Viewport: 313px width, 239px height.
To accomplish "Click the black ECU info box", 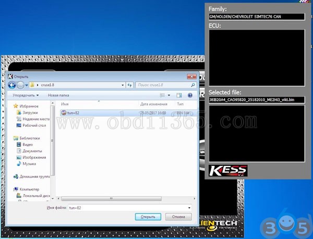I will 257,58.
